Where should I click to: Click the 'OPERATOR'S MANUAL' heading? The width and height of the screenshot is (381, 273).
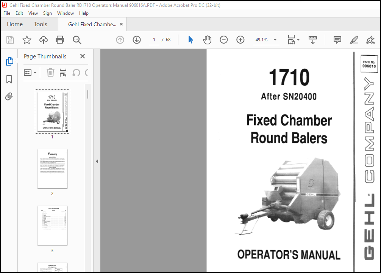[x=289, y=255]
